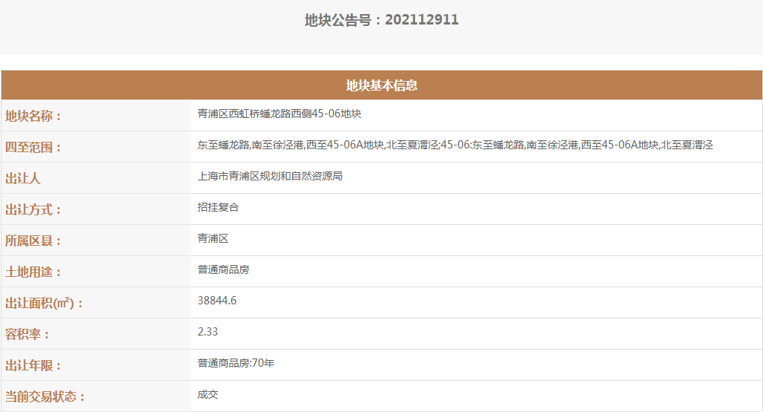
Task: Select the plot ratio value 2.33
Action: 208,332
